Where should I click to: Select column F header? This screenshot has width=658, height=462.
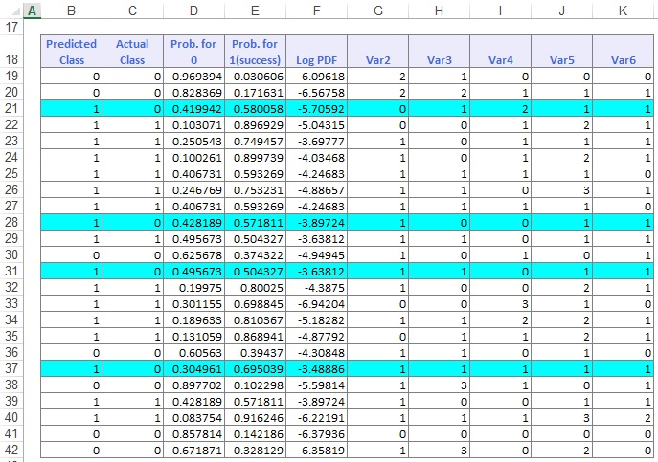point(317,10)
